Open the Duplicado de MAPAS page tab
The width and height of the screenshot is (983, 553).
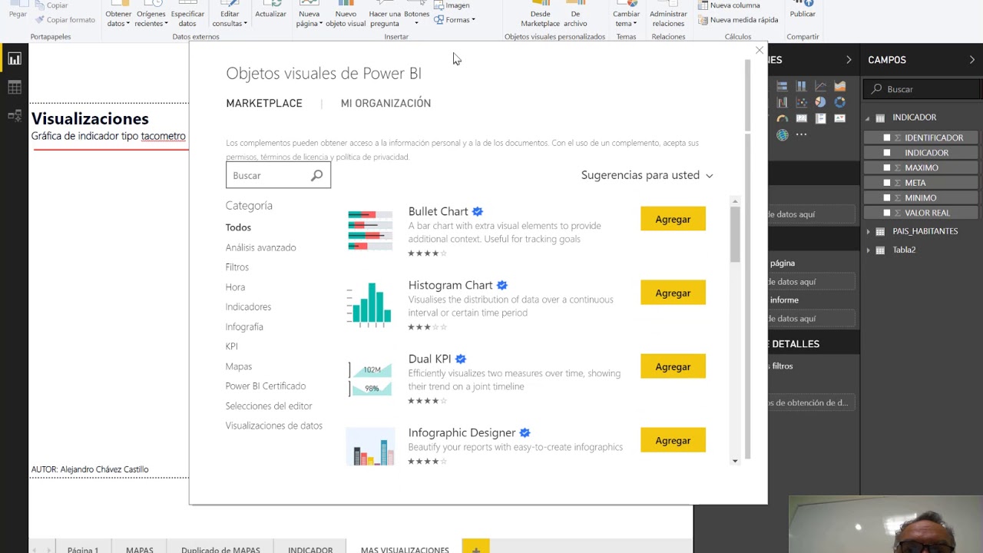pos(220,549)
